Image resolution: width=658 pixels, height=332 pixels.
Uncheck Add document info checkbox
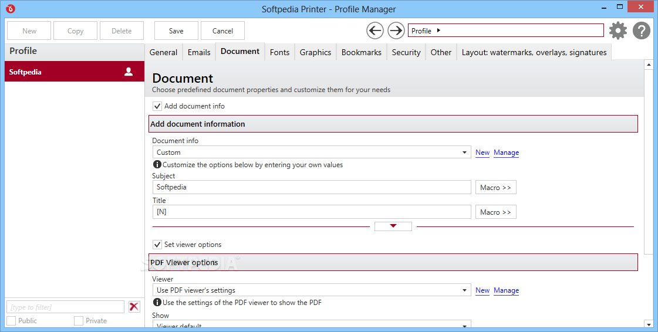point(157,106)
